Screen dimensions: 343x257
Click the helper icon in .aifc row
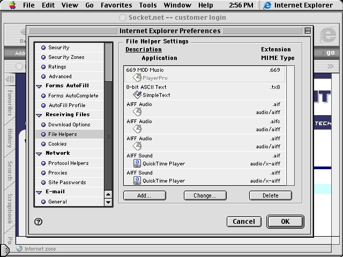coord(137,129)
